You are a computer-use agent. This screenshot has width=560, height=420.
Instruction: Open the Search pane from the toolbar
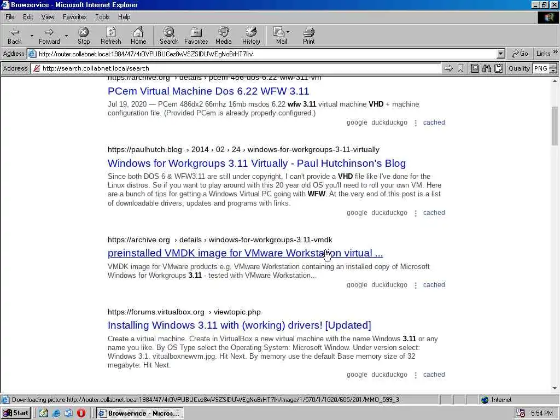point(169,36)
